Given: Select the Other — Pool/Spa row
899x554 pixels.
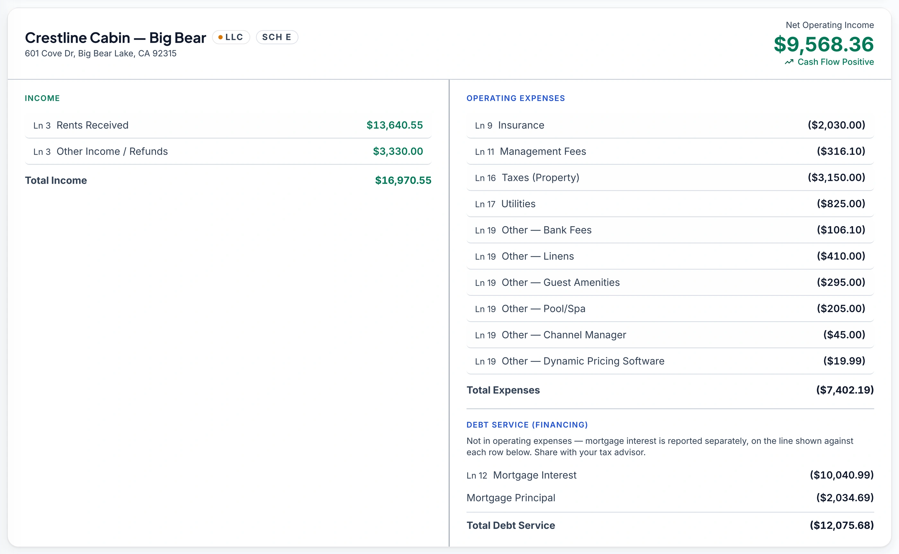Looking at the screenshot, I should coord(670,309).
